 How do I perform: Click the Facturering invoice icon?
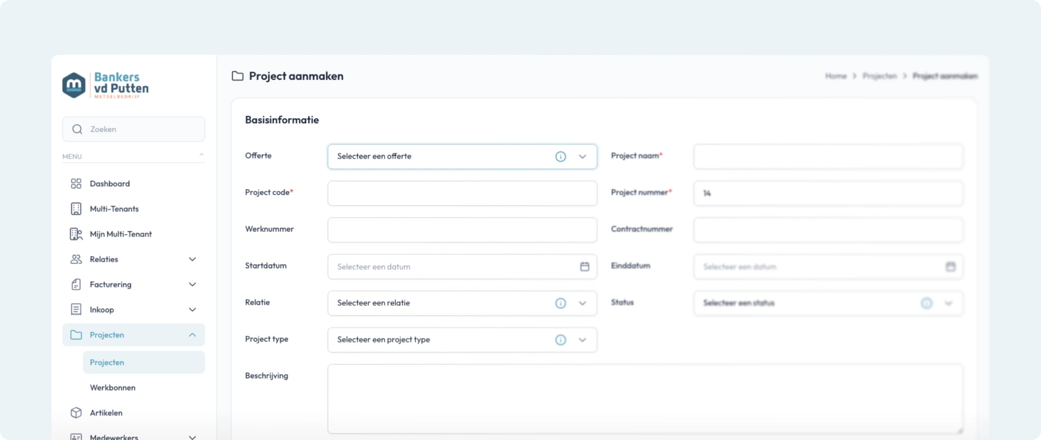click(76, 284)
